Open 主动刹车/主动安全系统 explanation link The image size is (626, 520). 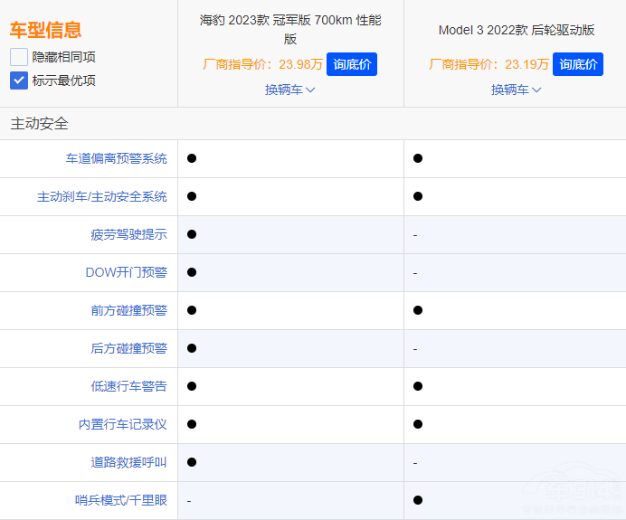101,196
